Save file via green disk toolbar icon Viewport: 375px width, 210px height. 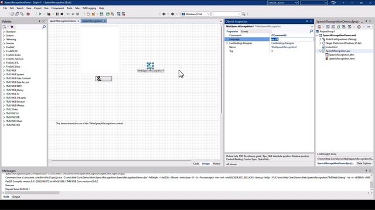(x=101, y=14)
